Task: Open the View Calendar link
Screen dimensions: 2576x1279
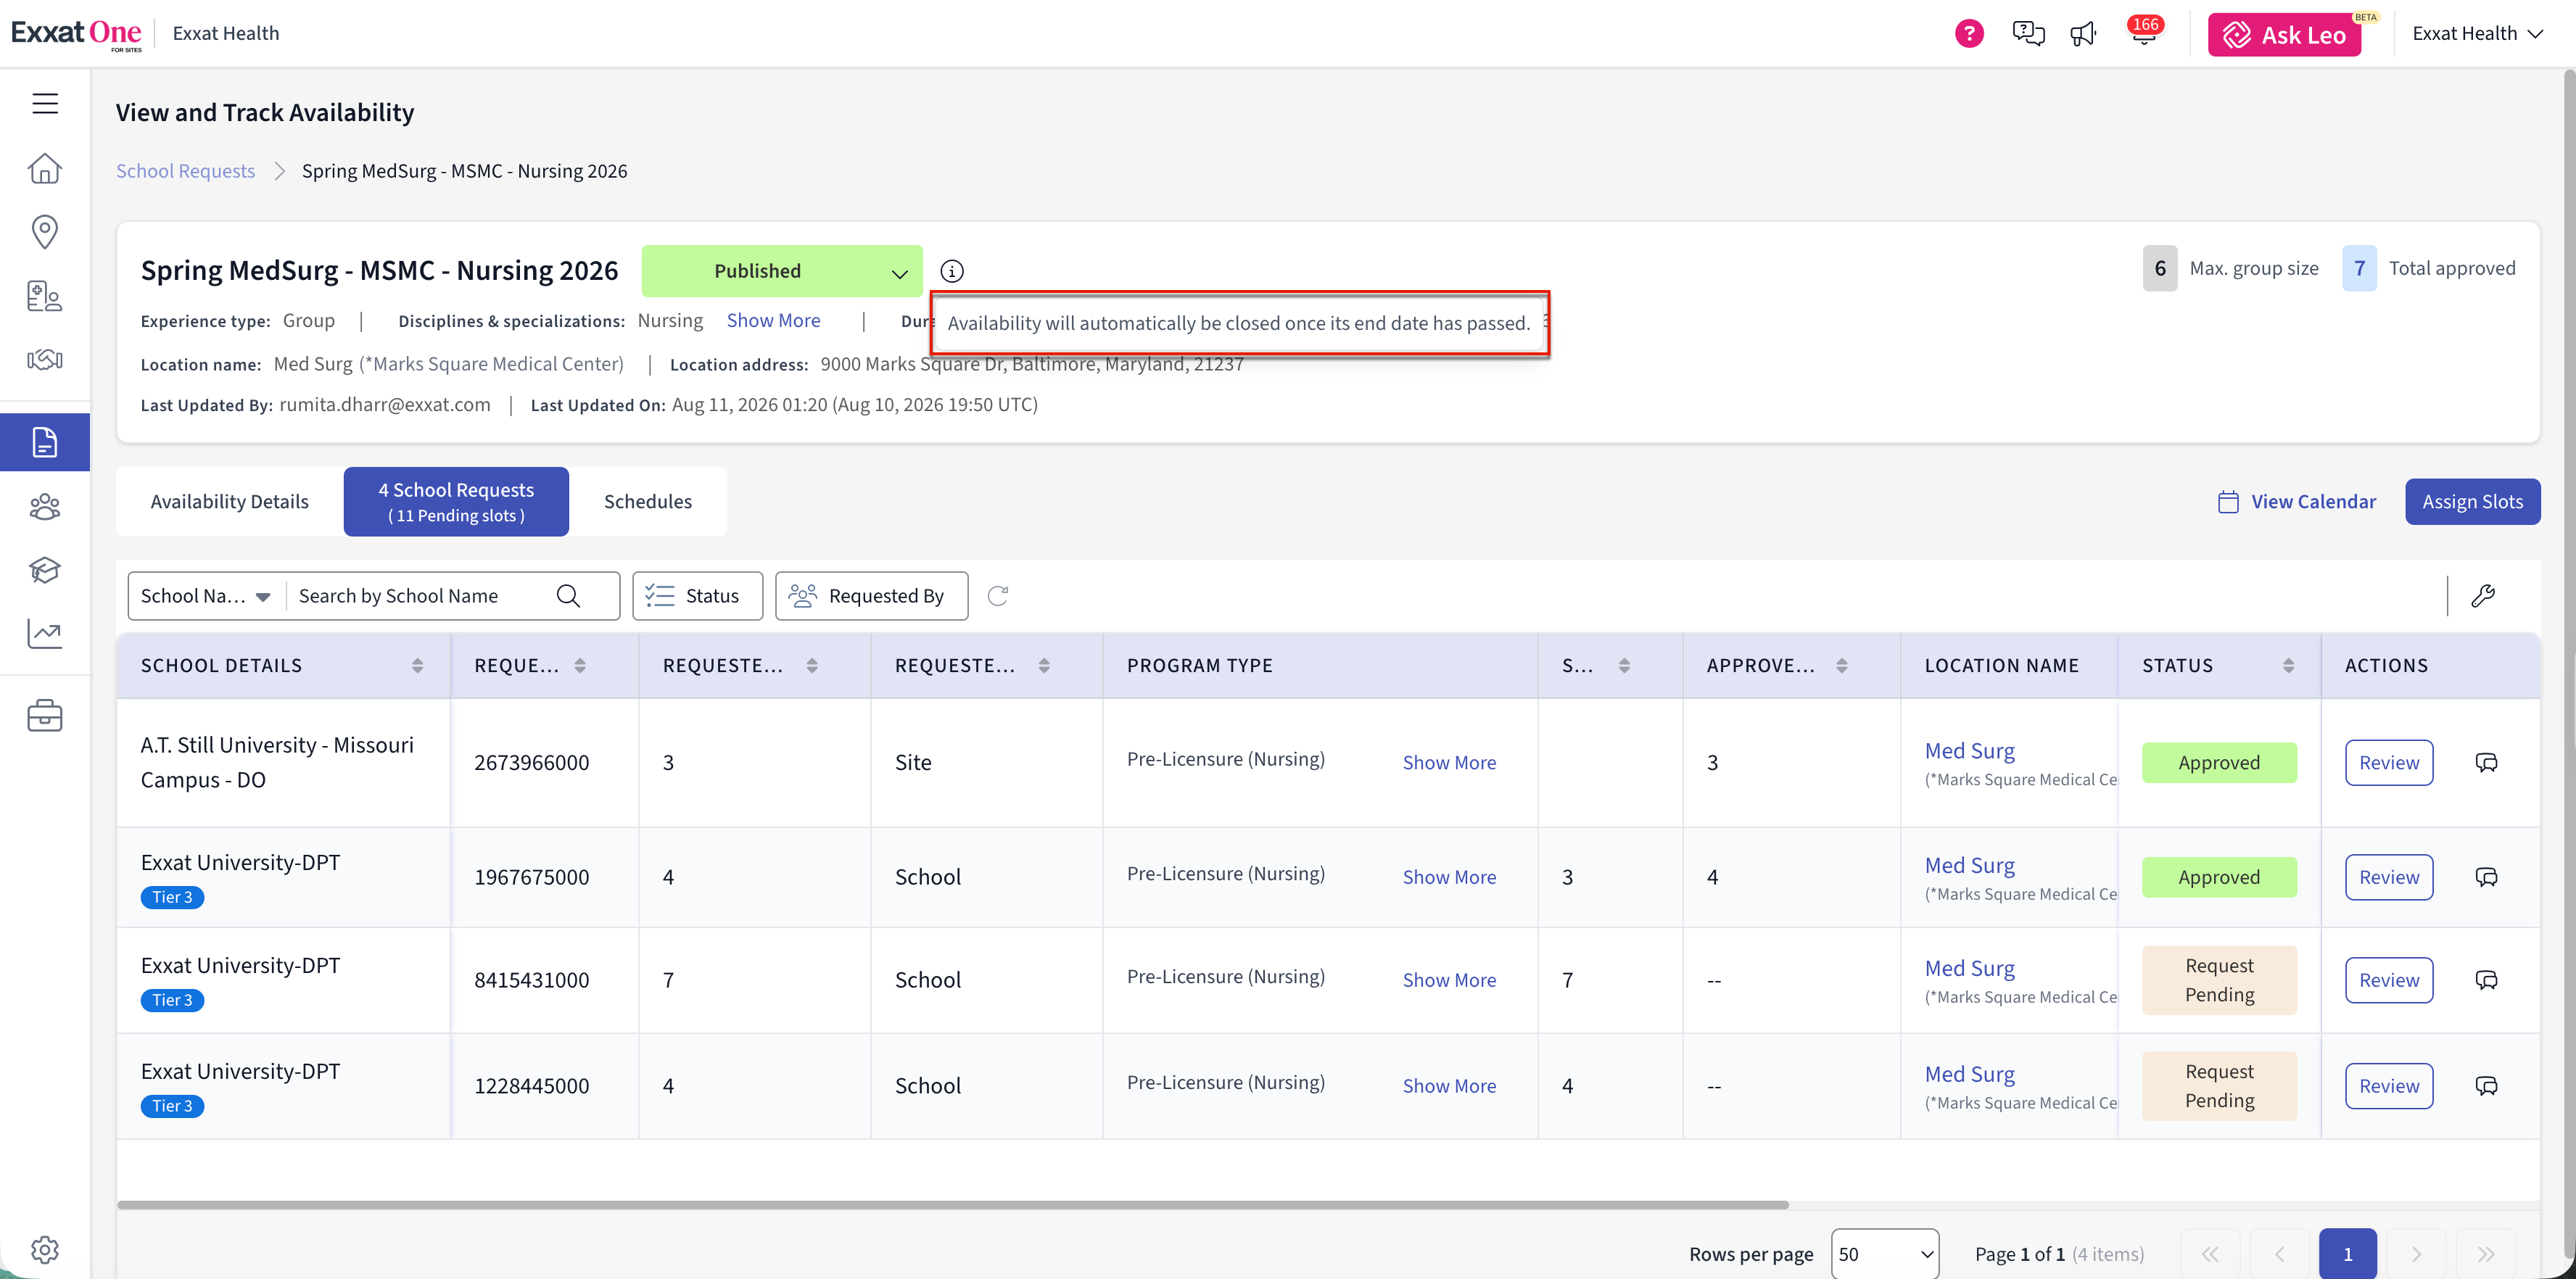Action: coord(2296,502)
